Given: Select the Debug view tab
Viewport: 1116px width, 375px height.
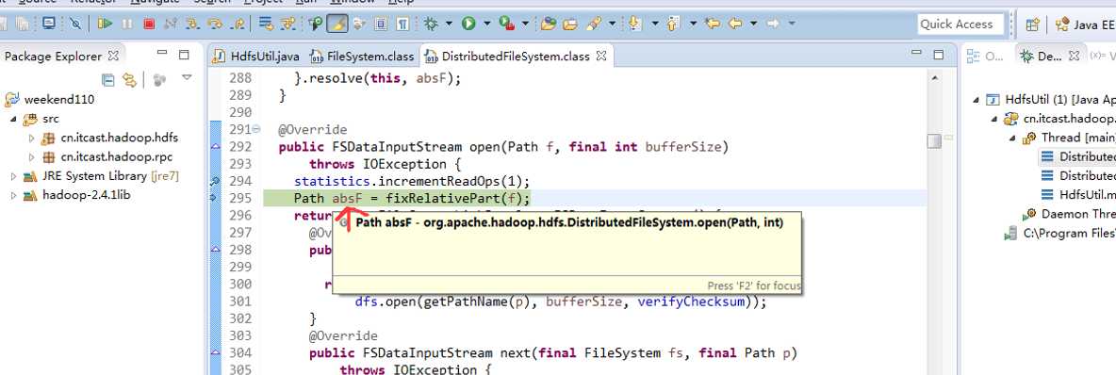Looking at the screenshot, I should pos(1048,57).
